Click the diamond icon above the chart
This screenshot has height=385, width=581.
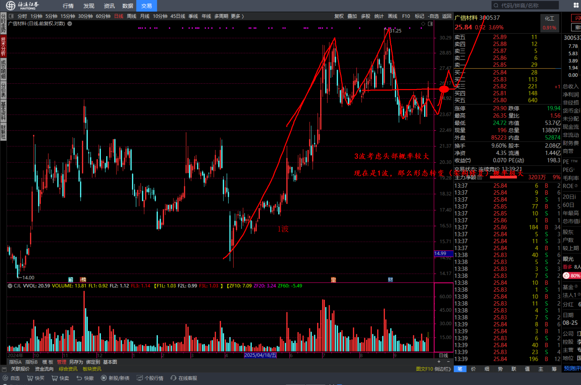[423, 24]
